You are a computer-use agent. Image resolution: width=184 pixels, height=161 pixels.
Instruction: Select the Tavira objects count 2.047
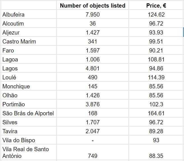(93, 131)
